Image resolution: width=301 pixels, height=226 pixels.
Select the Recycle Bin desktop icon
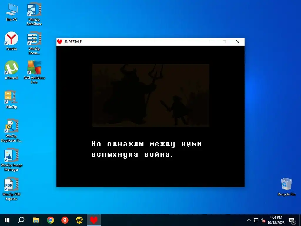pos(286,187)
